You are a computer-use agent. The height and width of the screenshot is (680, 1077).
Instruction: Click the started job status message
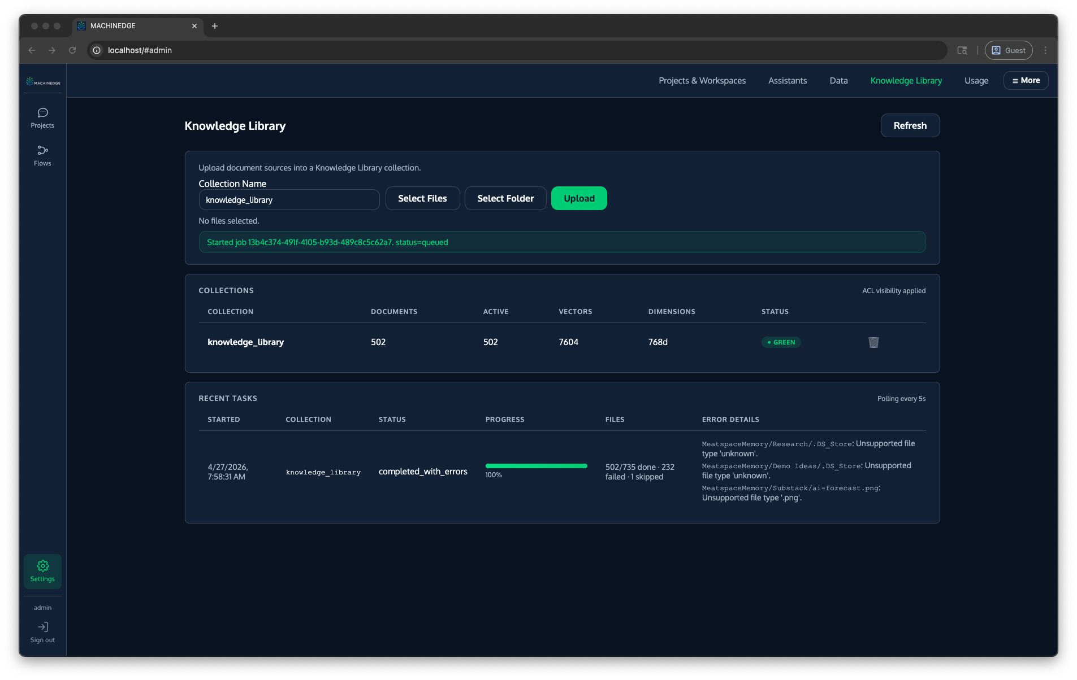coord(562,242)
